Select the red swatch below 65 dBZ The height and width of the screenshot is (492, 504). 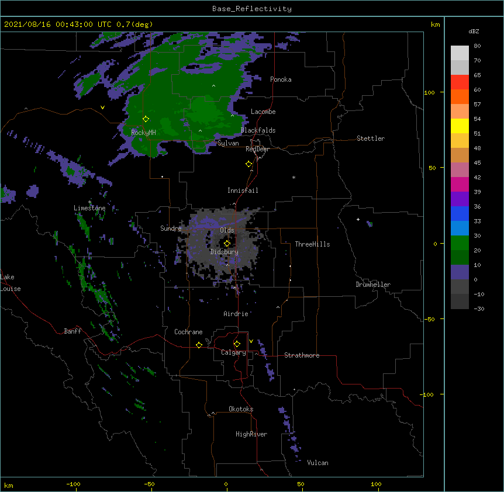[460, 82]
